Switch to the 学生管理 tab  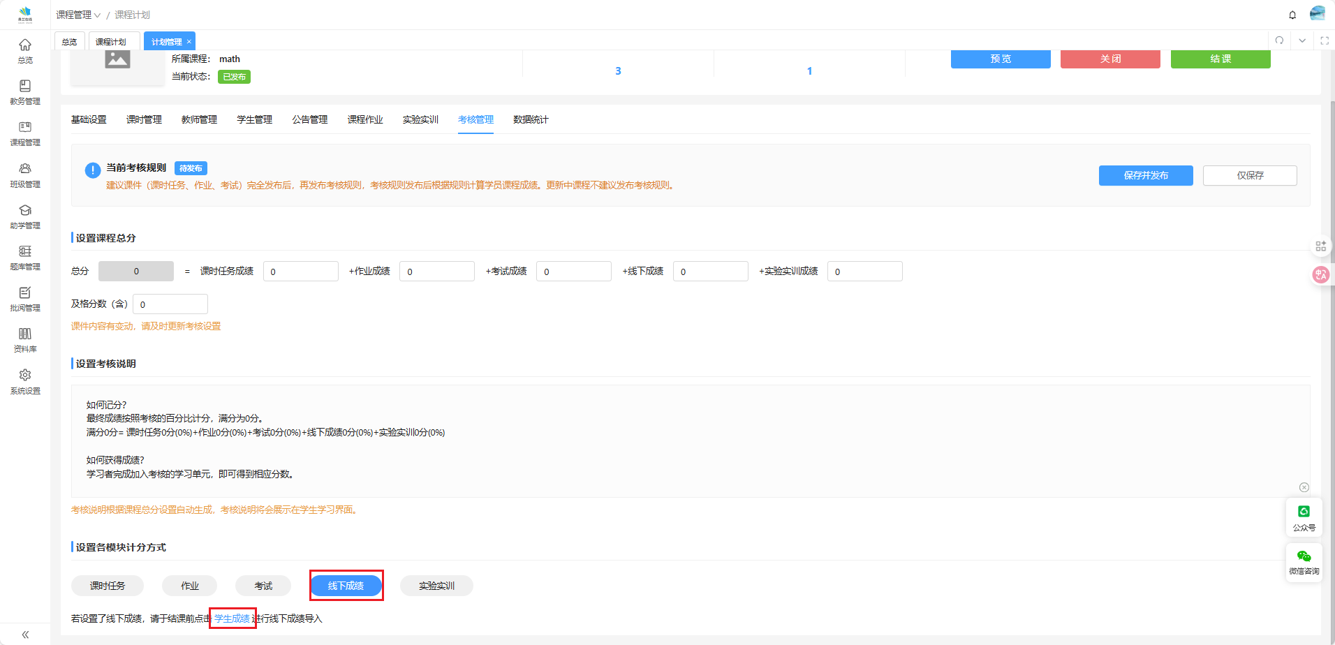[x=254, y=119]
